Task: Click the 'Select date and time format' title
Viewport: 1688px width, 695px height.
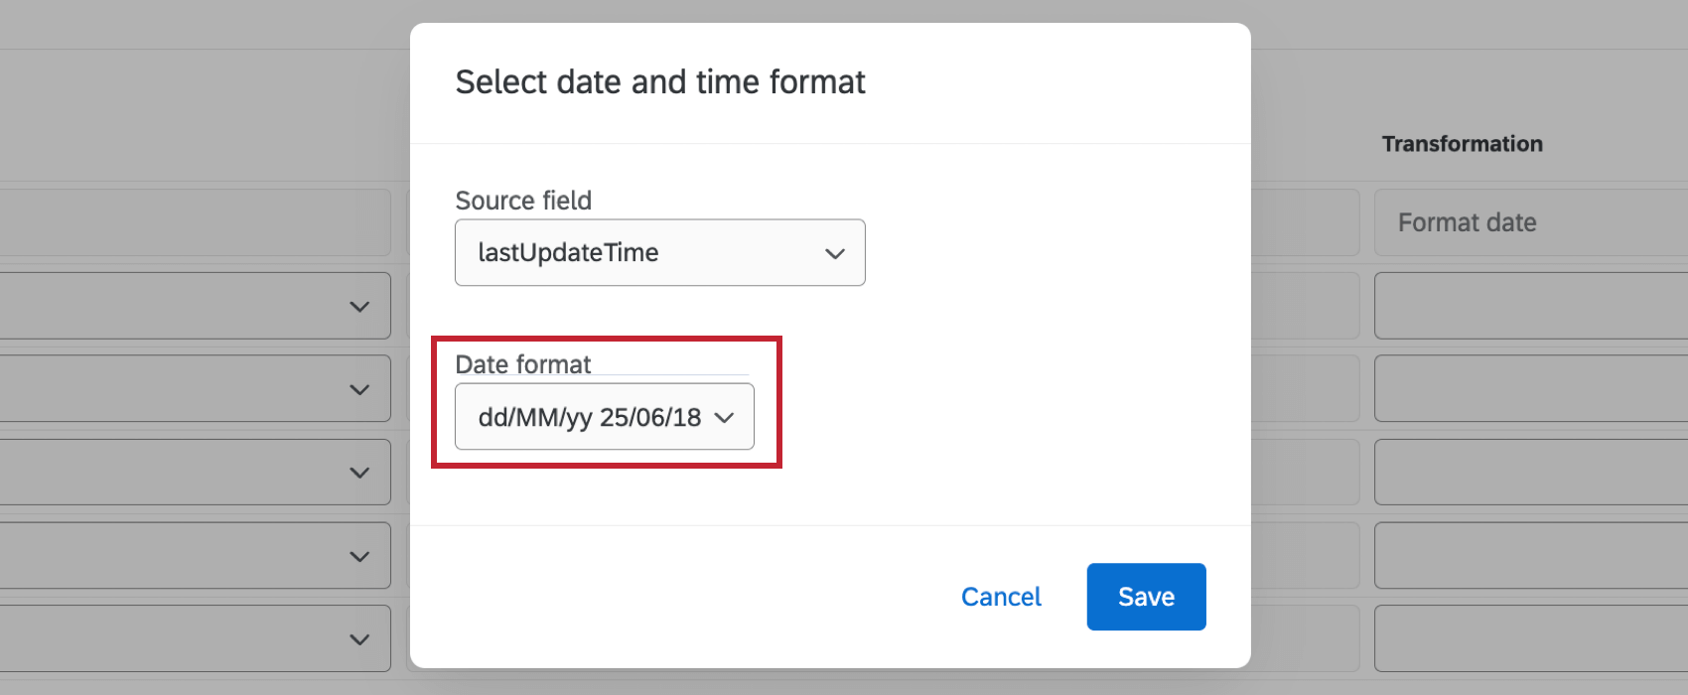Action: coord(660,81)
